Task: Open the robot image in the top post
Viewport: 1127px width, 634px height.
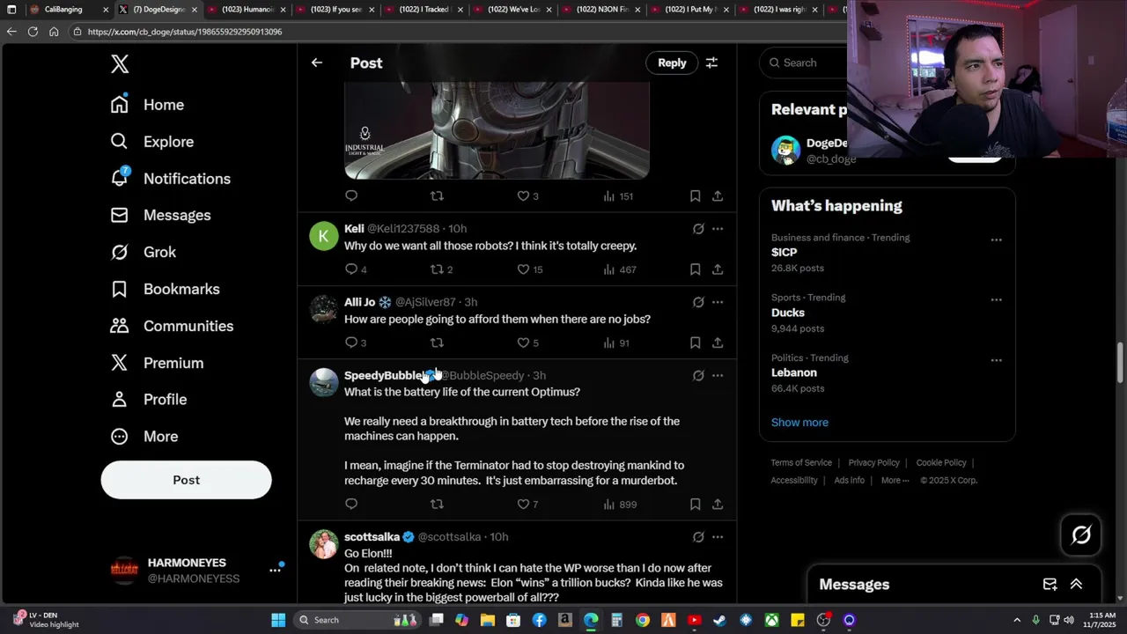Action: (497, 130)
